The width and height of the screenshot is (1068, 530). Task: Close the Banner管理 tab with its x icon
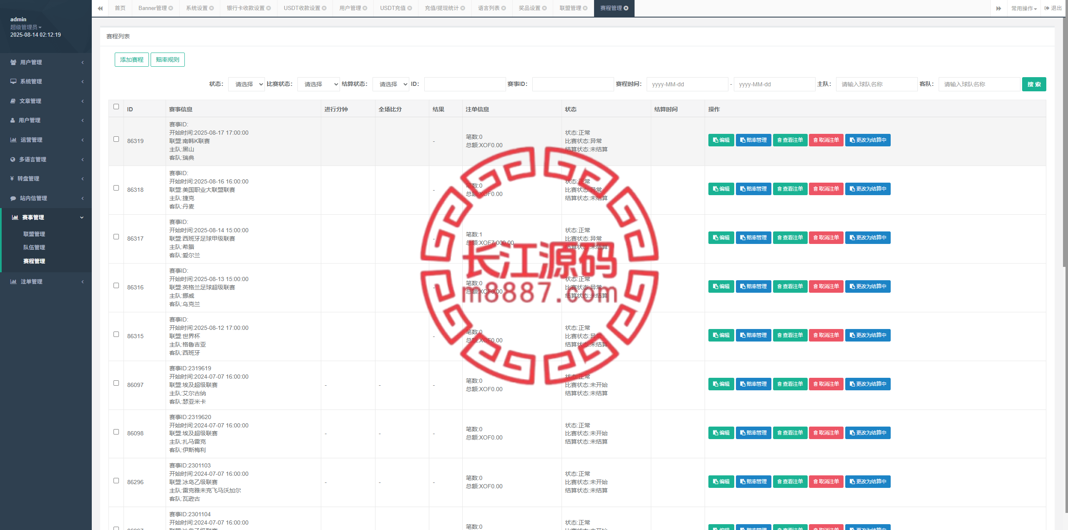point(171,8)
